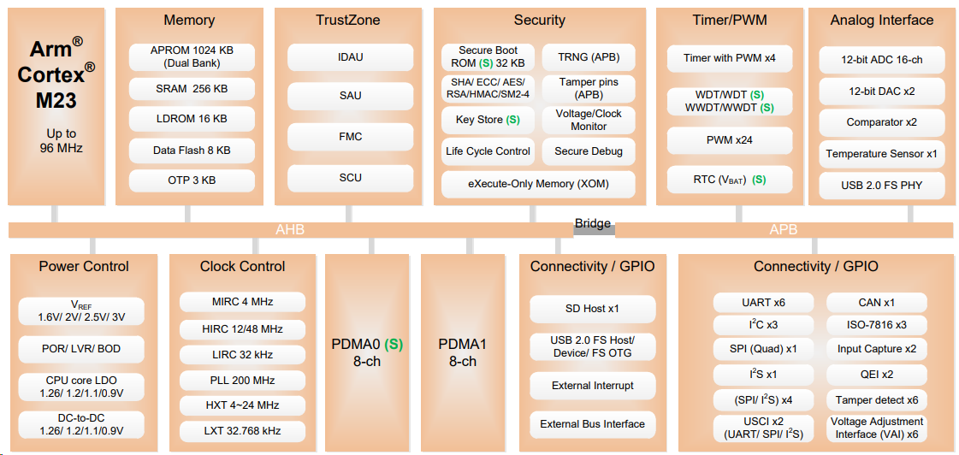Select the PWM x24 box
The image size is (959, 455).
click(x=730, y=140)
